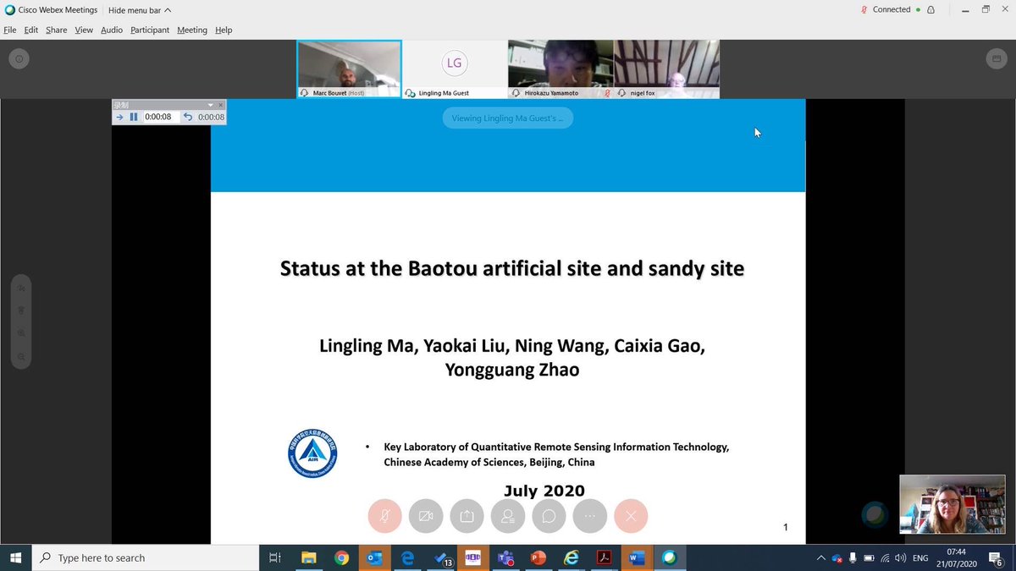The height and width of the screenshot is (571, 1016).
Task: Click the restart recording arrow icon
Action: (x=187, y=117)
